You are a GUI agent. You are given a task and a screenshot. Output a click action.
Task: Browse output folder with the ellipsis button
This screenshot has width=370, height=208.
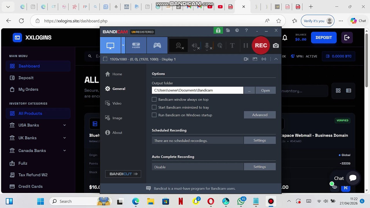249,90
